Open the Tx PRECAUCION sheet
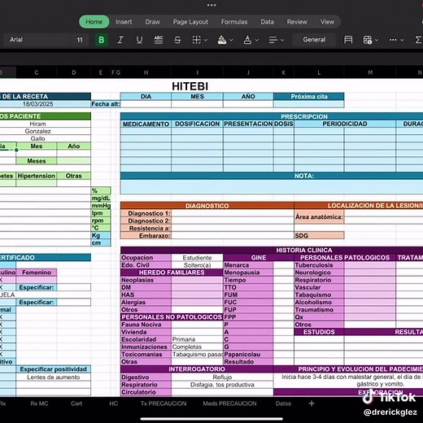Image resolution: width=423 pixels, height=423 pixels. 164,403
